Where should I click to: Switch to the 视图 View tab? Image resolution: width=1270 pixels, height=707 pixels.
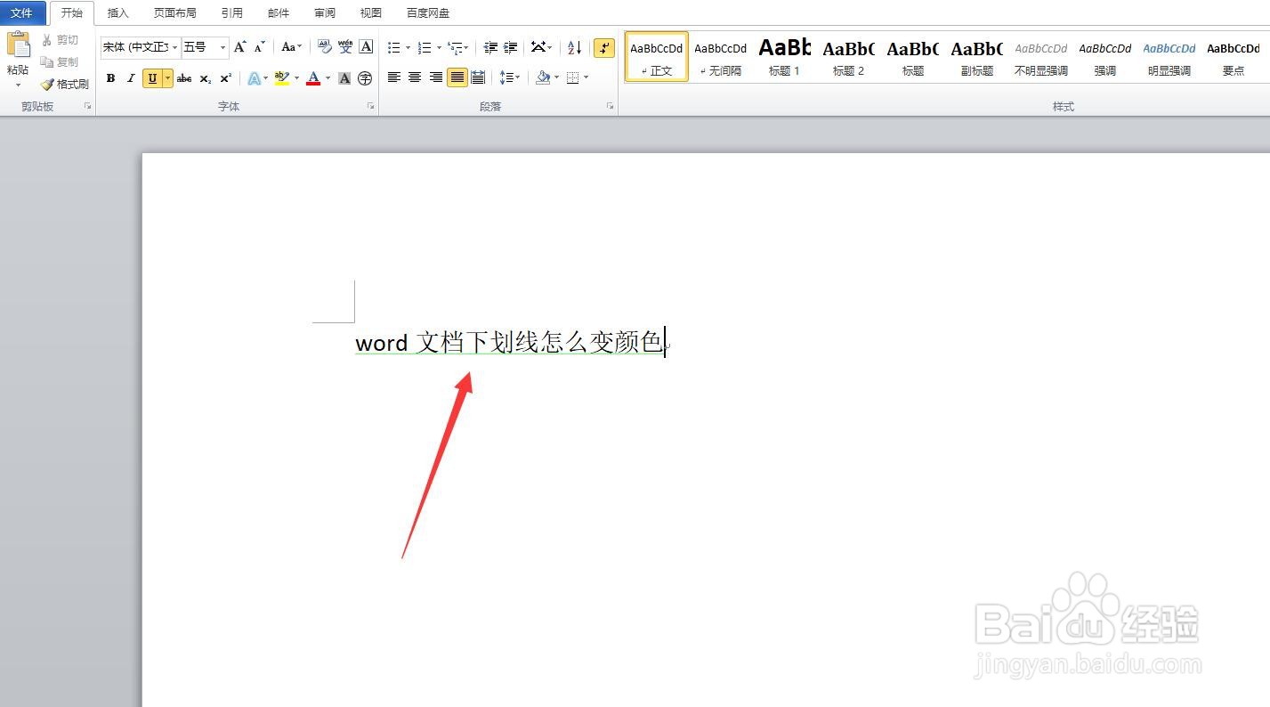(x=371, y=13)
